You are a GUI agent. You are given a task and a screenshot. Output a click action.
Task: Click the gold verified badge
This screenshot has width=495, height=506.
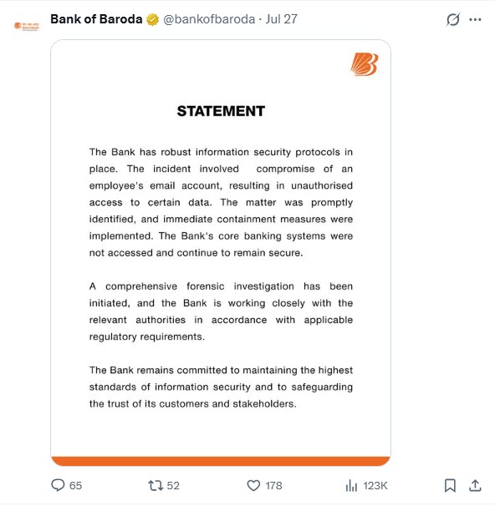pos(152,20)
